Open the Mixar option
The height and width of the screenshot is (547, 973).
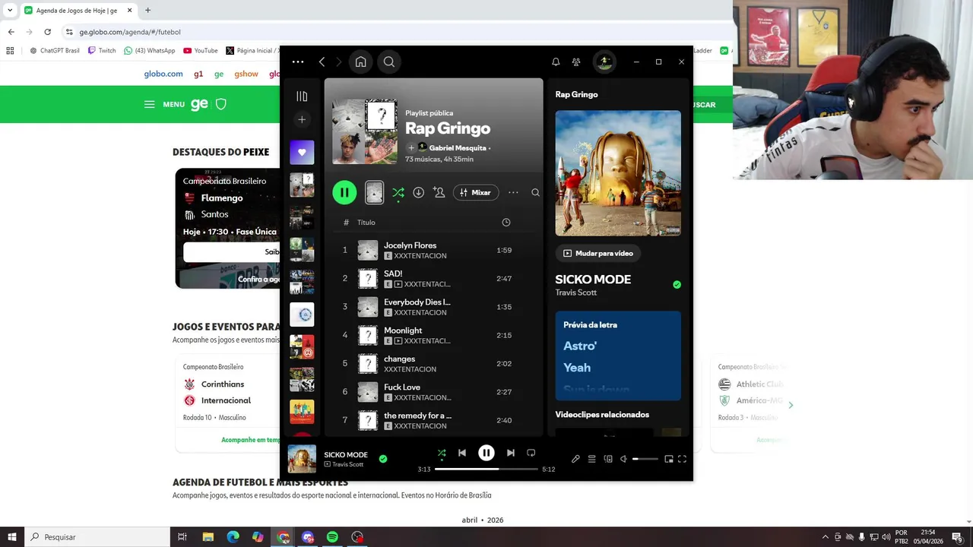476,192
